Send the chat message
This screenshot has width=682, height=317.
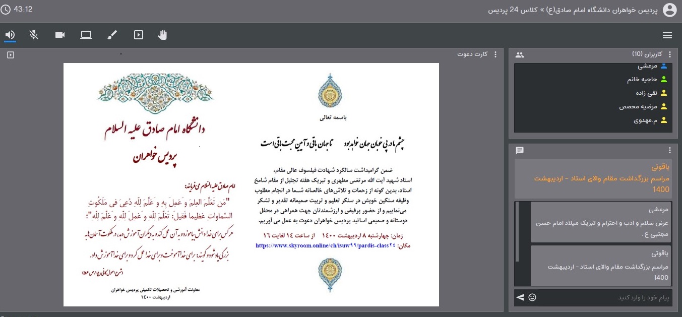click(520, 297)
